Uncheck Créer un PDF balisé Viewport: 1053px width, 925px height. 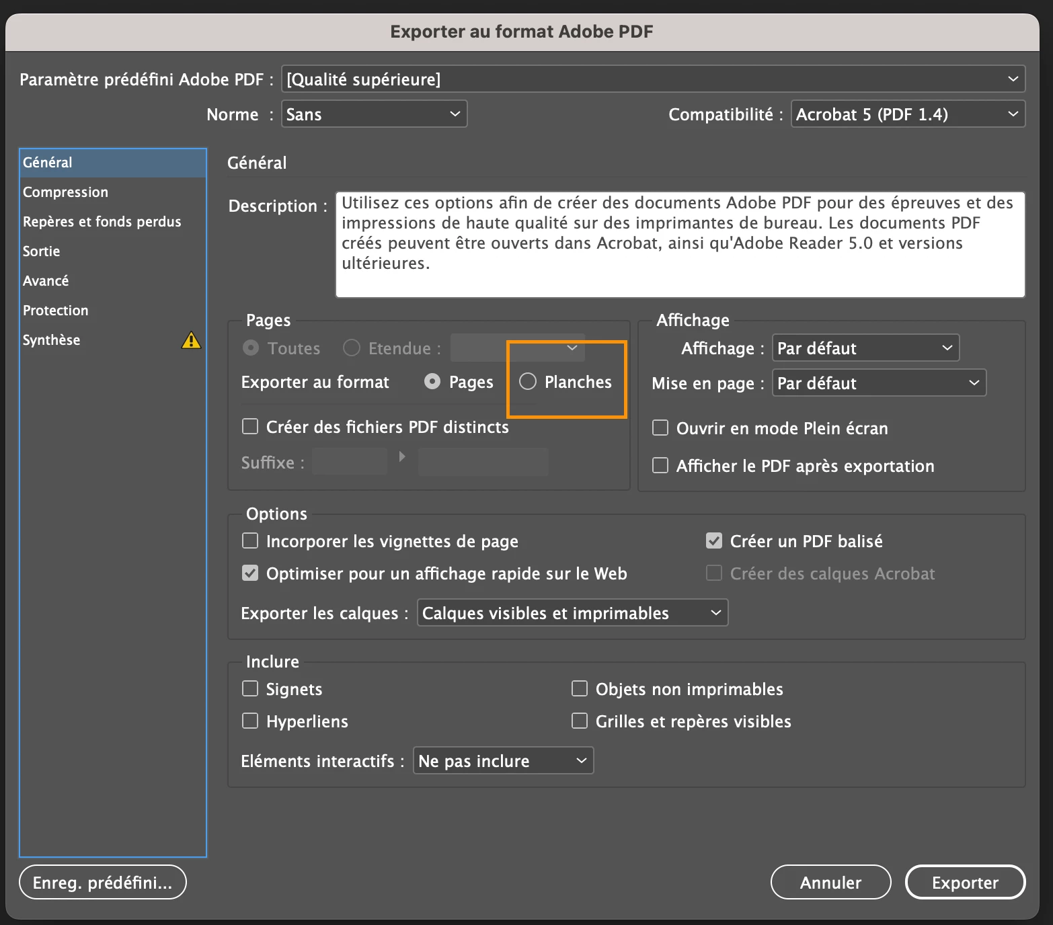714,541
